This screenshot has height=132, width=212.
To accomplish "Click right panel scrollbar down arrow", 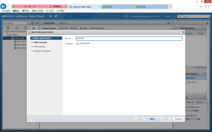I will click(x=208, y=126).
